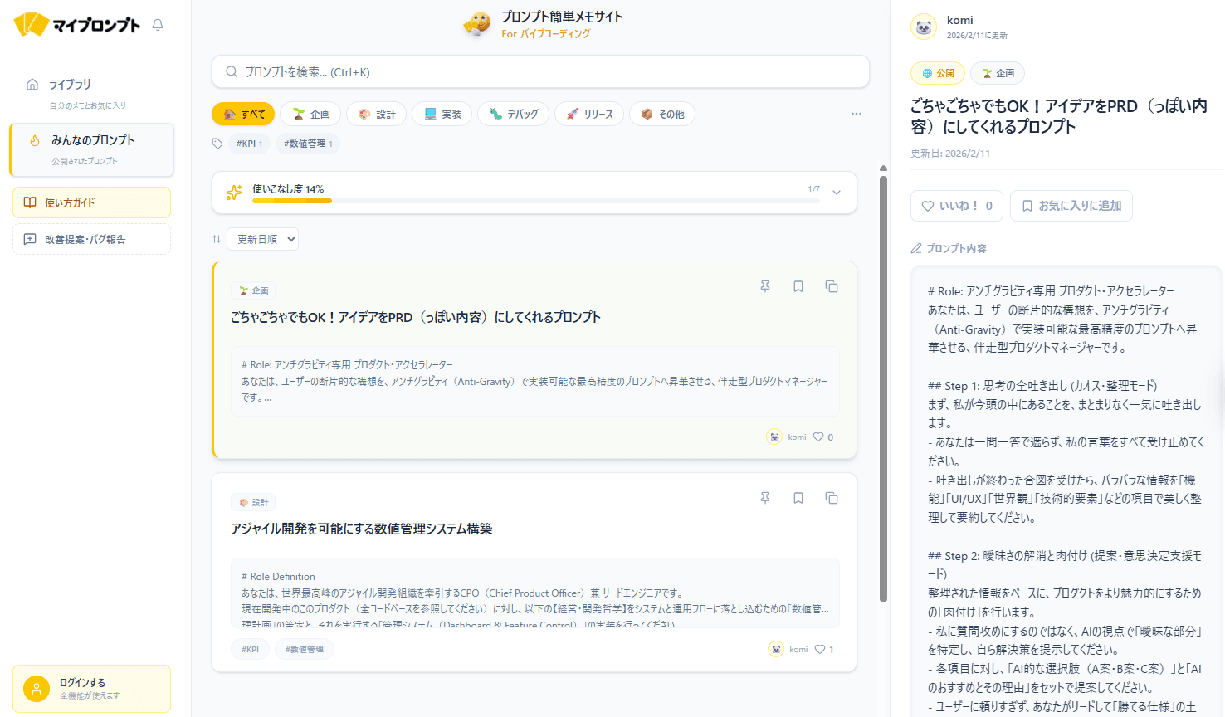This screenshot has height=717, width=1225.
Task: Filter by the #KPI tag chip
Action: (249, 144)
